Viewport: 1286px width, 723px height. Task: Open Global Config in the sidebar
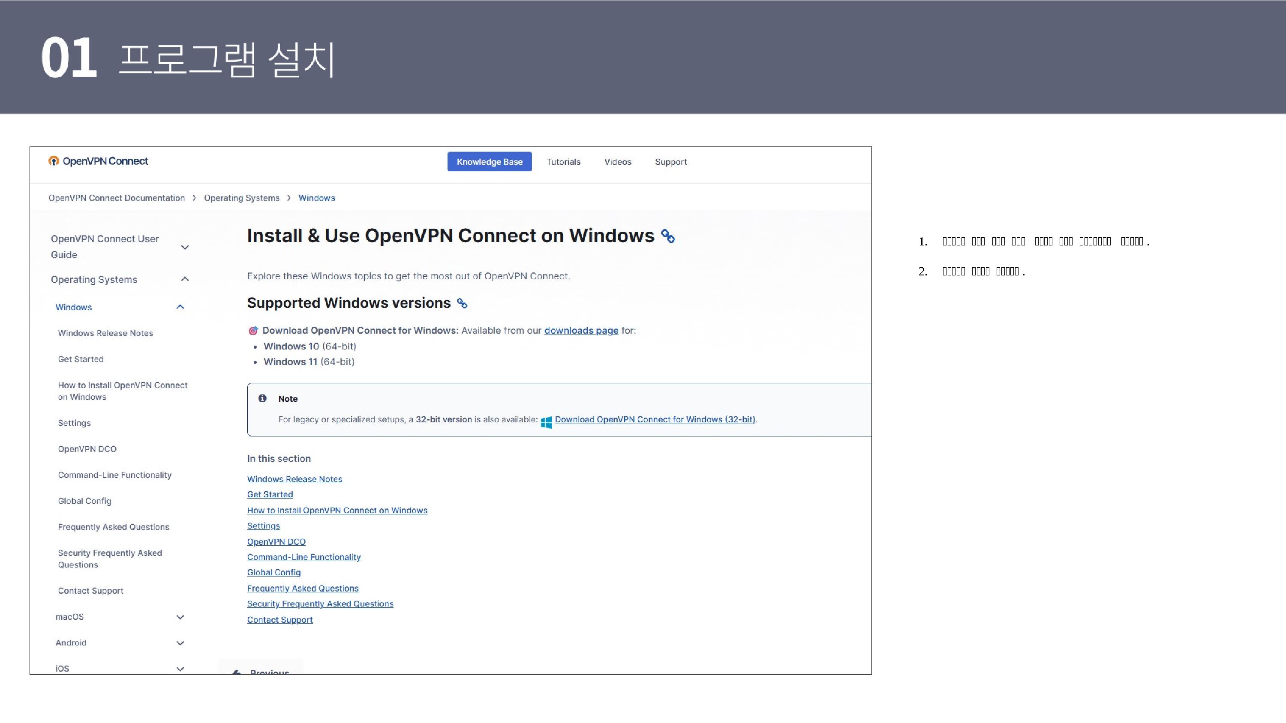click(84, 501)
